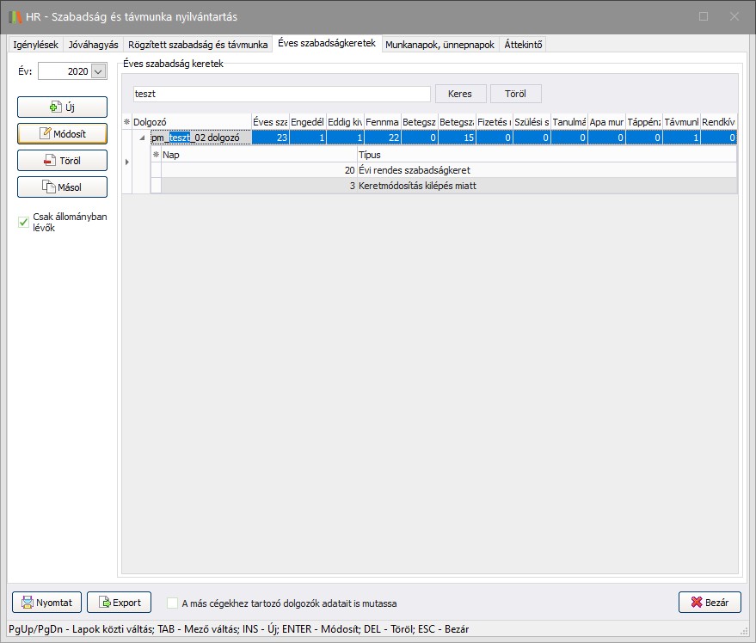Click the Másol copy pages button

tap(62, 187)
